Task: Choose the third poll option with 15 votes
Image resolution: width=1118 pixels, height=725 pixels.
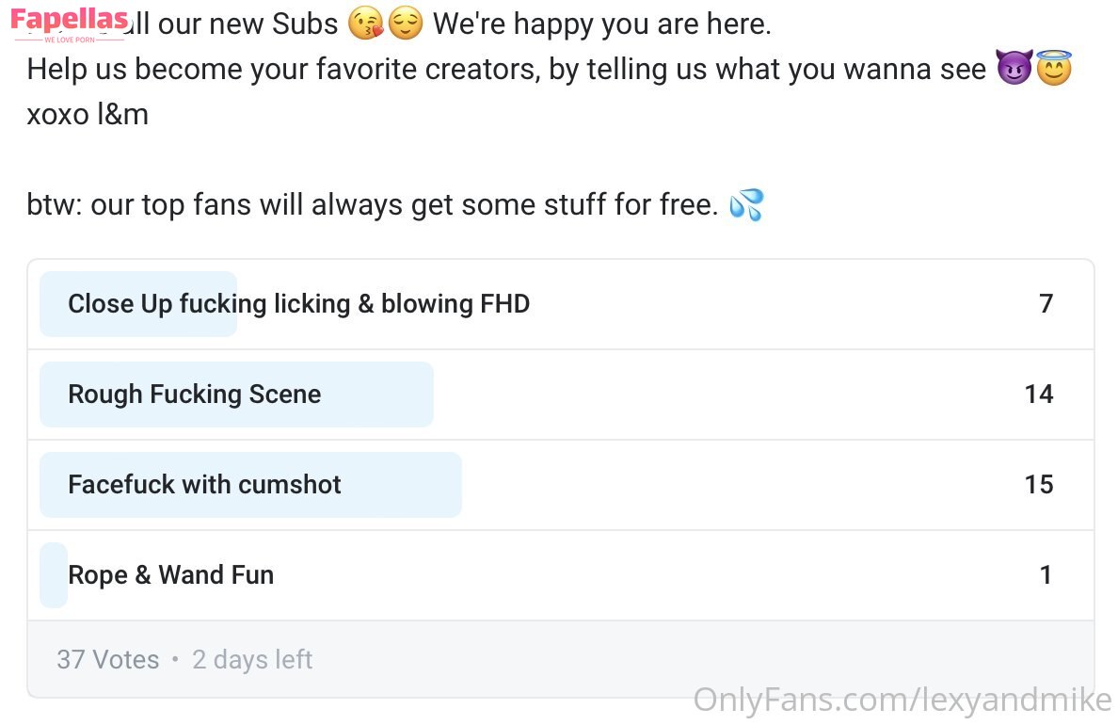Action: (204, 485)
